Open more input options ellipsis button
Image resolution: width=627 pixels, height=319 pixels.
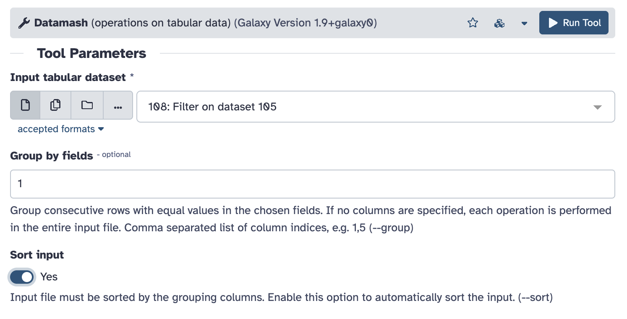[118, 105]
